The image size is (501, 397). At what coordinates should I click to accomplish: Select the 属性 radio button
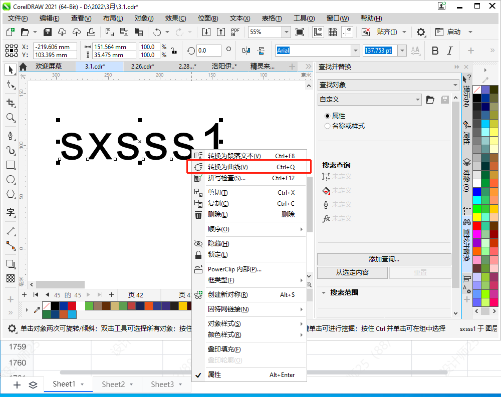pos(328,116)
